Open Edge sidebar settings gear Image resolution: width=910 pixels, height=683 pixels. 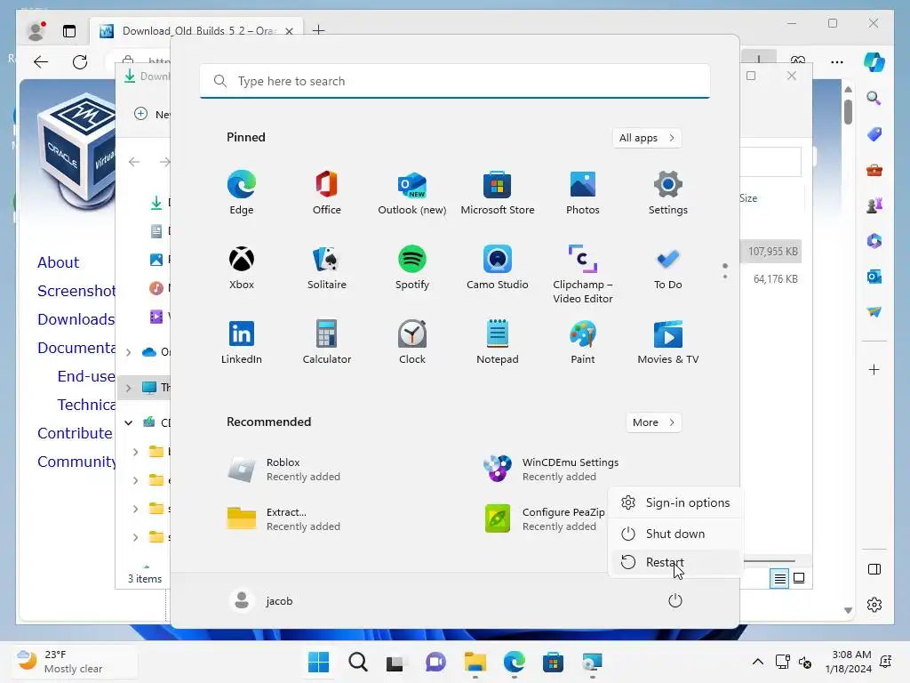[874, 605]
